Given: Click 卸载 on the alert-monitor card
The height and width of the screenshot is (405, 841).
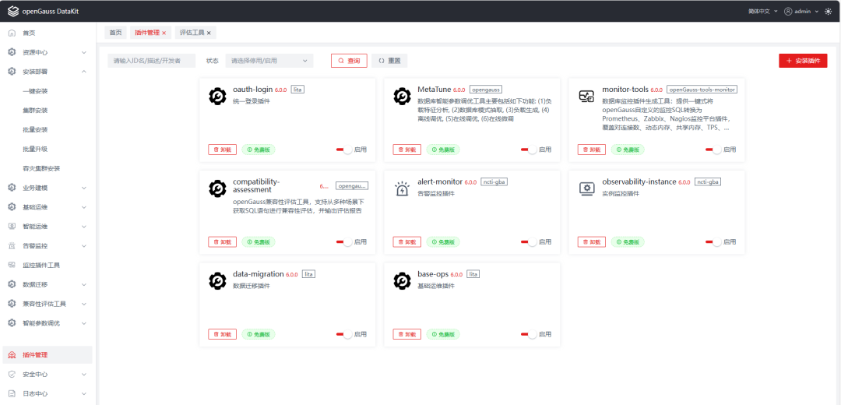Looking at the screenshot, I should point(406,242).
